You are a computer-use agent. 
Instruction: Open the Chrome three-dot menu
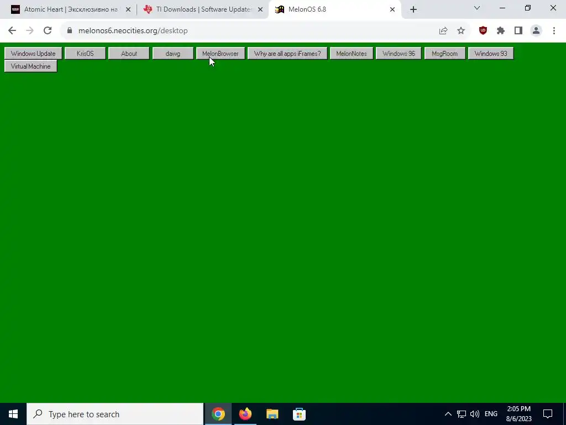(x=554, y=31)
